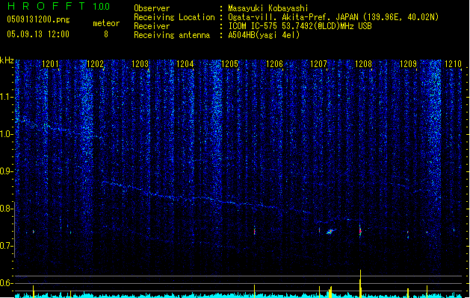Click the 1203 time marker
This screenshot has height=298, width=470.
pos(140,63)
